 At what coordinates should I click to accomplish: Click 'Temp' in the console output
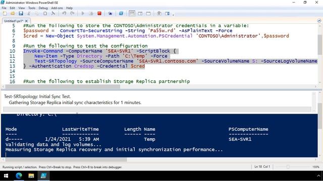point(149,139)
